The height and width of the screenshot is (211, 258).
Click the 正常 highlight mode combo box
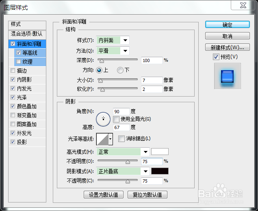(x=123, y=152)
